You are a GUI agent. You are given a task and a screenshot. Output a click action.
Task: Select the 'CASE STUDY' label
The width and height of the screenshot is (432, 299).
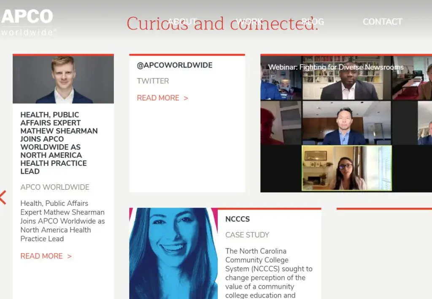pyautogui.click(x=247, y=235)
